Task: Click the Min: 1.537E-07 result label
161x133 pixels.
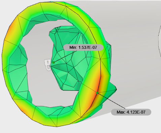Action: [x=83, y=48]
